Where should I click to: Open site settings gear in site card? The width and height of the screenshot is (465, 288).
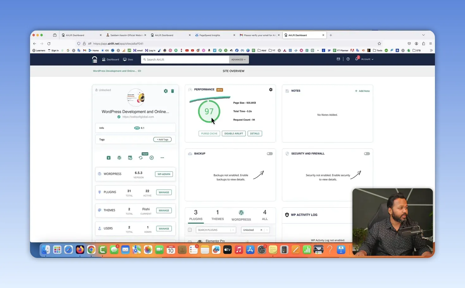(x=166, y=91)
